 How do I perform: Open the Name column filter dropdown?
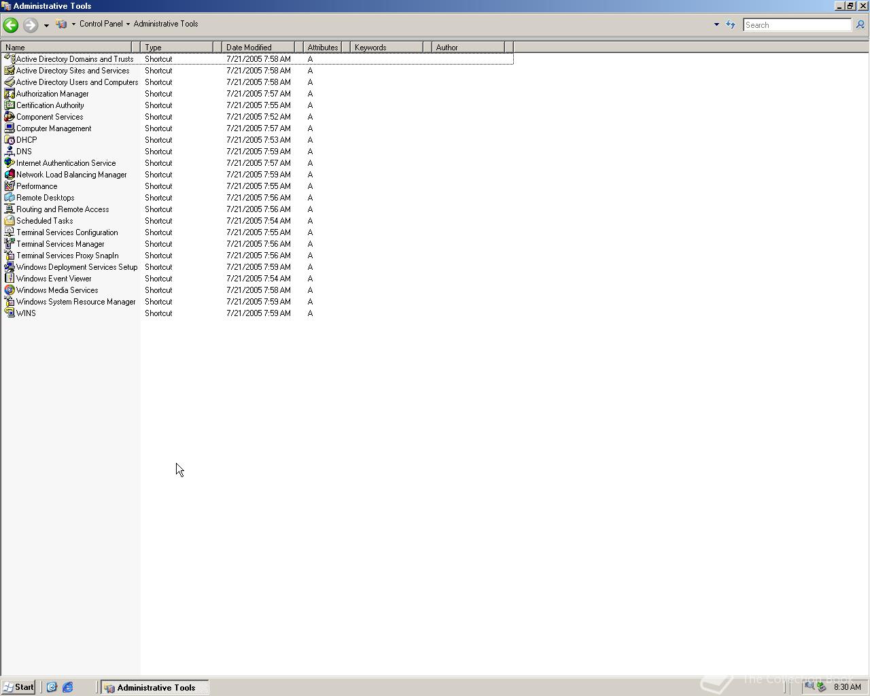coord(136,47)
